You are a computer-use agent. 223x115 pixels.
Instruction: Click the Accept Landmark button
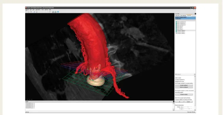click(184, 85)
